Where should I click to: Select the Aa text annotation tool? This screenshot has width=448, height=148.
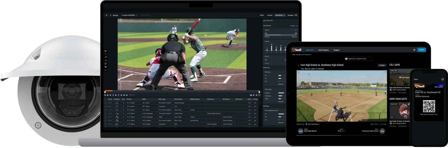point(105,51)
